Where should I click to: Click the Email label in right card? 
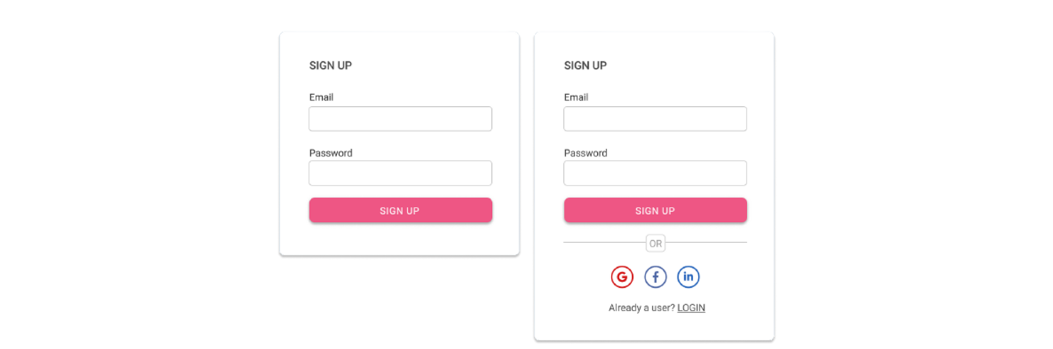click(576, 97)
